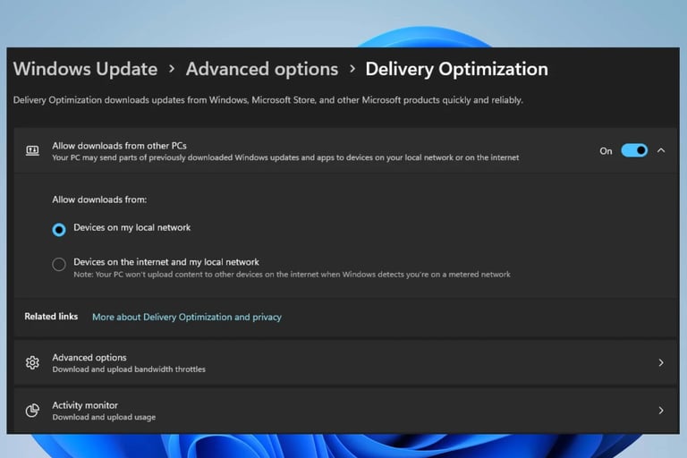Image resolution: width=687 pixels, height=458 pixels.
Task: Click the chevron arrow on Activity monitor row
Action: 661,411
